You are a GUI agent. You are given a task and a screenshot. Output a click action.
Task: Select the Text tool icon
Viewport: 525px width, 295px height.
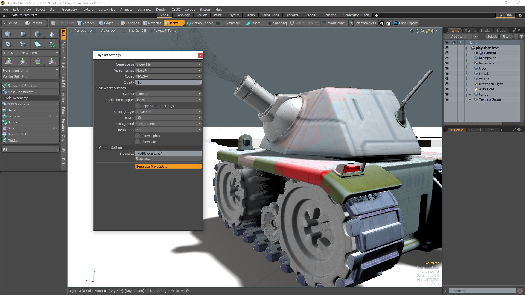tap(52, 44)
